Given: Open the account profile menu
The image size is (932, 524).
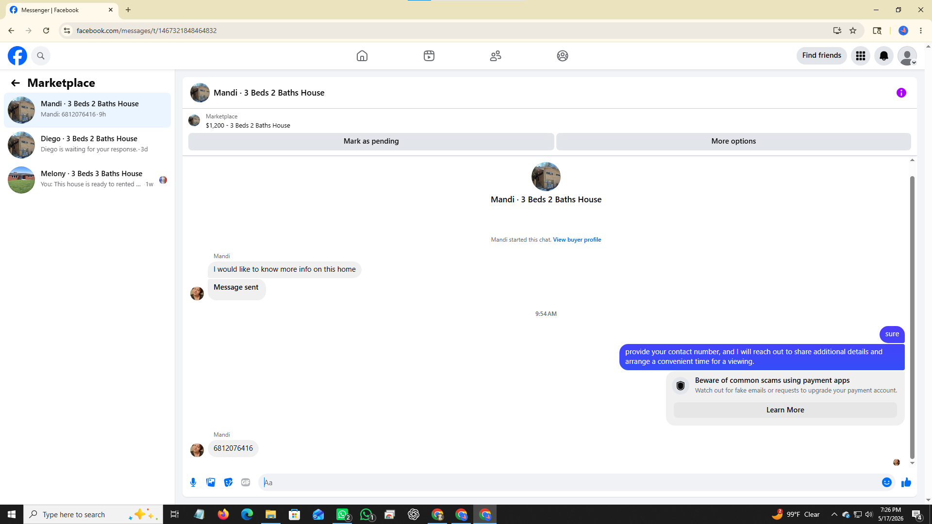Looking at the screenshot, I should click(x=907, y=56).
